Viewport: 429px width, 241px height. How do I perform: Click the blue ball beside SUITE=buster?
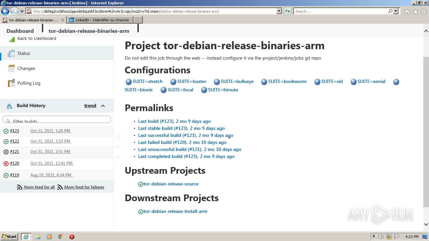[x=173, y=82]
